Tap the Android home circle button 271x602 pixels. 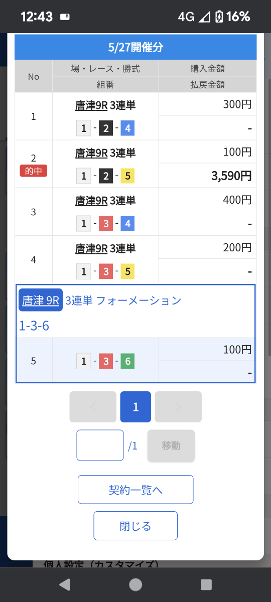point(135,584)
